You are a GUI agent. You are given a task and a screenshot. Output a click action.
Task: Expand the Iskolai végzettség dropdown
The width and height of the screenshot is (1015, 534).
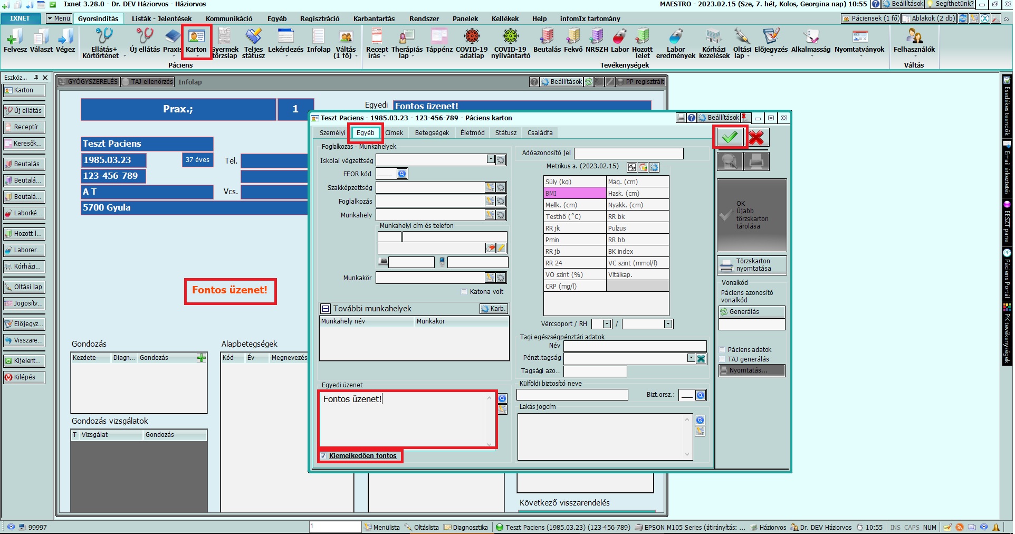491,159
